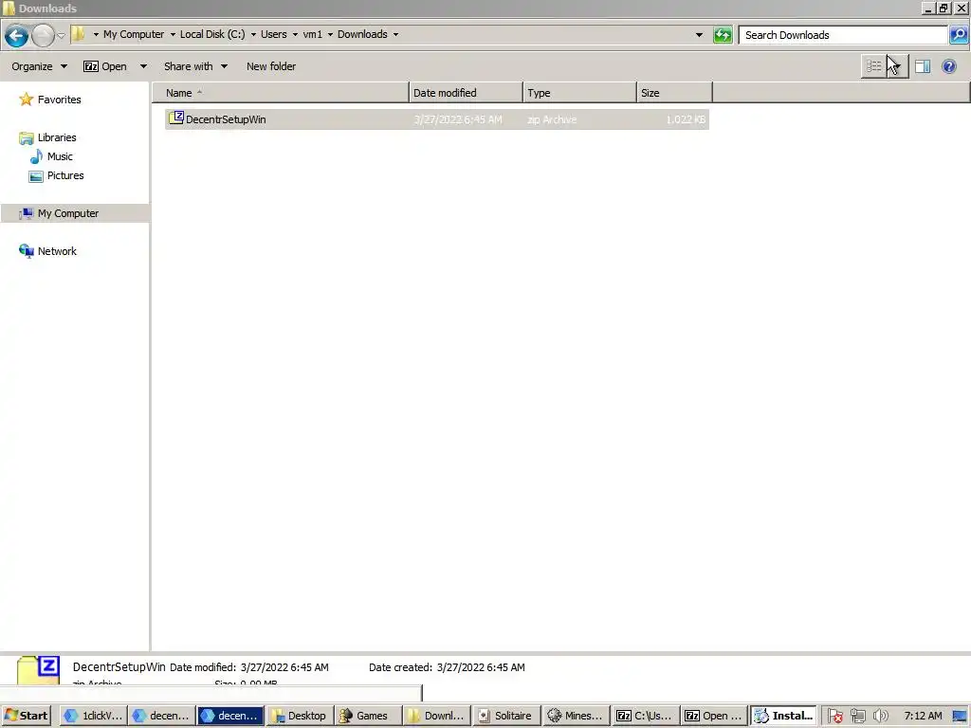Click the network tray icon

pyautogui.click(x=858, y=717)
